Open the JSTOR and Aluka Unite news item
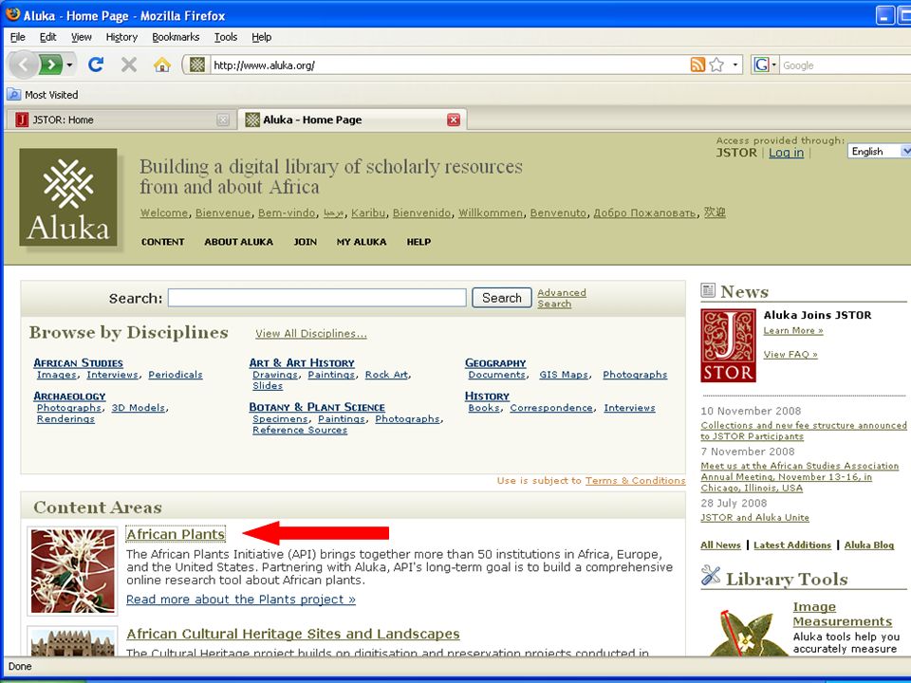 point(754,518)
